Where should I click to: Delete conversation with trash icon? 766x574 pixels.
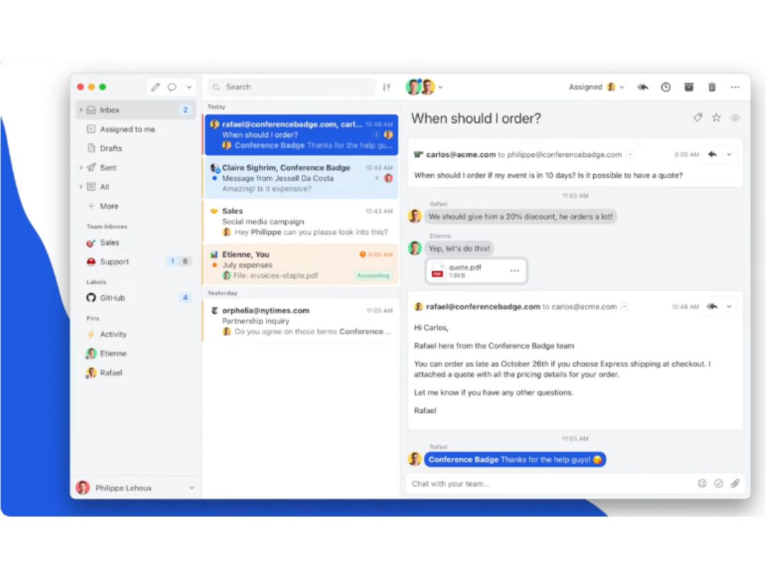[712, 87]
